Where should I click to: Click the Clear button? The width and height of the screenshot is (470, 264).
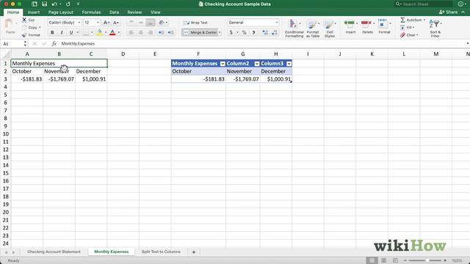coord(409,35)
